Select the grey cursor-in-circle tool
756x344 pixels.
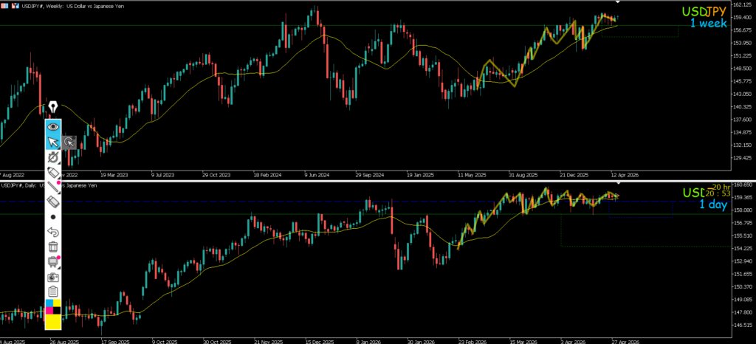pyautogui.click(x=69, y=142)
